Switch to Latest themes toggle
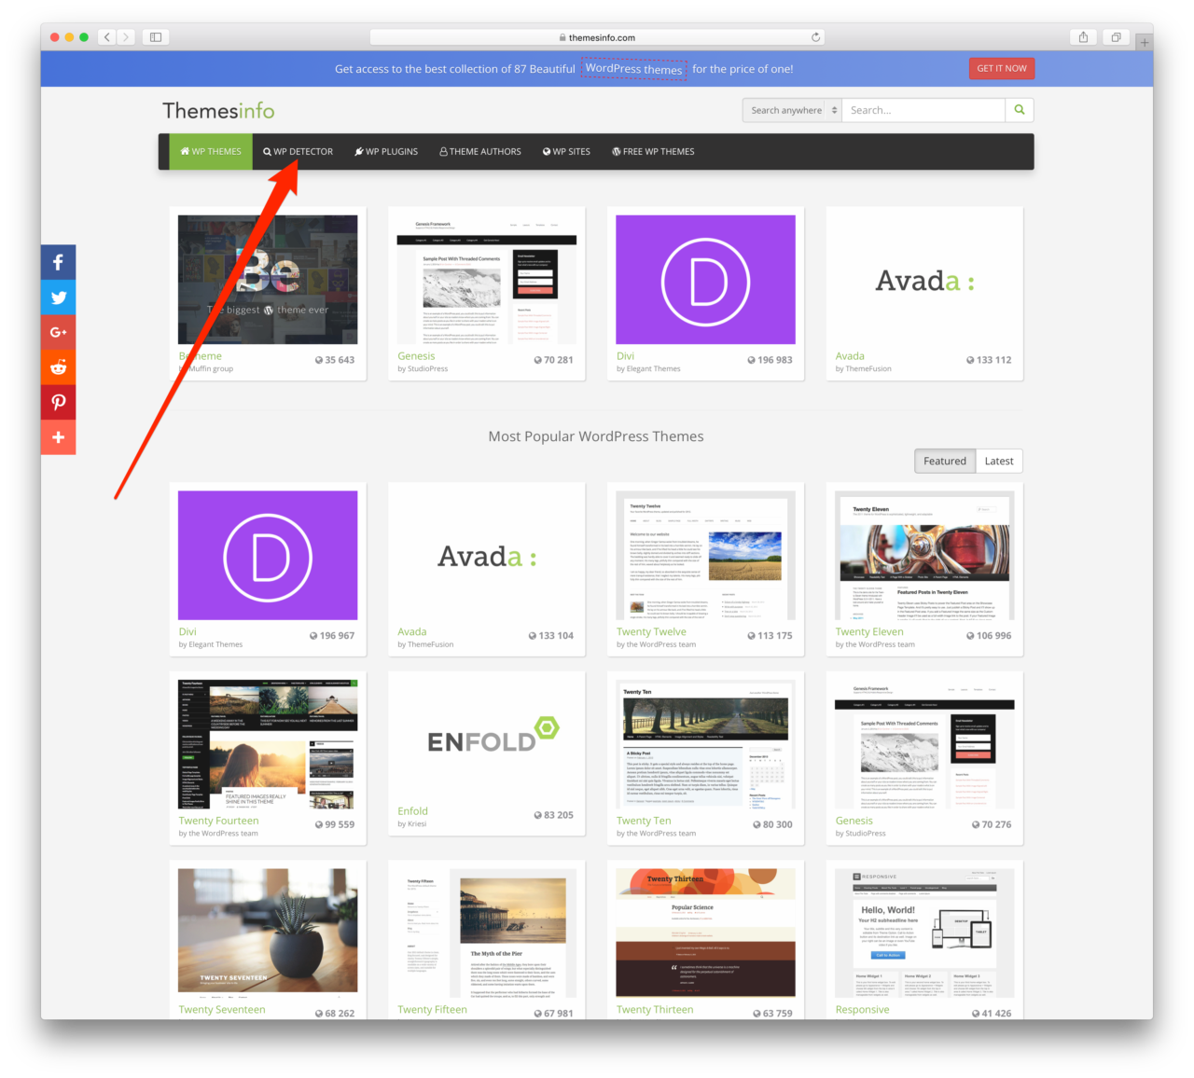Image resolution: width=1194 pixels, height=1078 pixels. (x=999, y=461)
